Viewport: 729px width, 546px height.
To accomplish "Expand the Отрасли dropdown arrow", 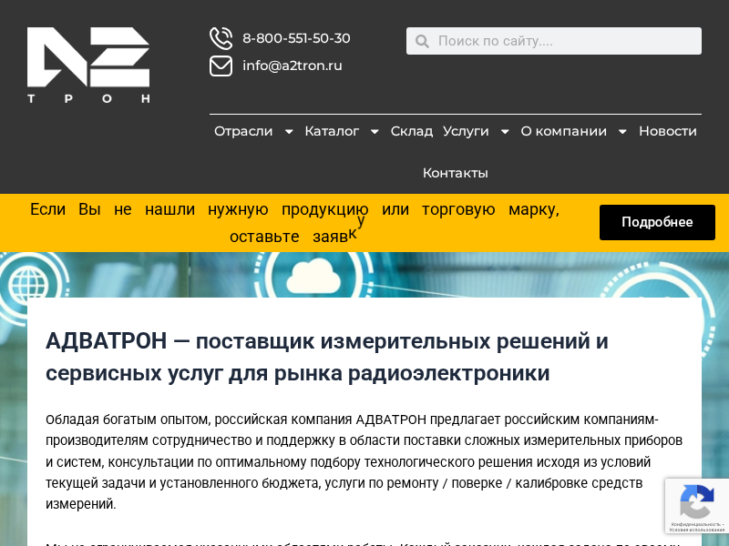I will [x=289, y=132].
